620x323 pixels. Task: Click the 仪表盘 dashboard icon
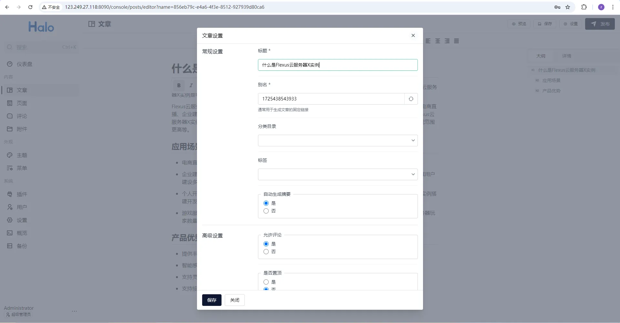point(10,64)
